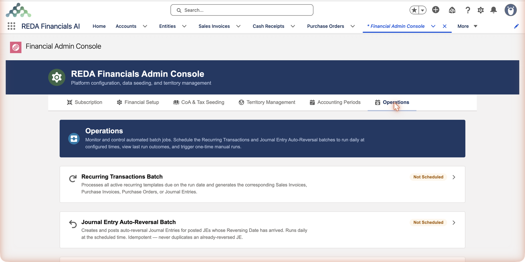Screen dimensions: 525x262
Task: Expand the Cash Receipts dropdown chevron
Action: [293, 26]
